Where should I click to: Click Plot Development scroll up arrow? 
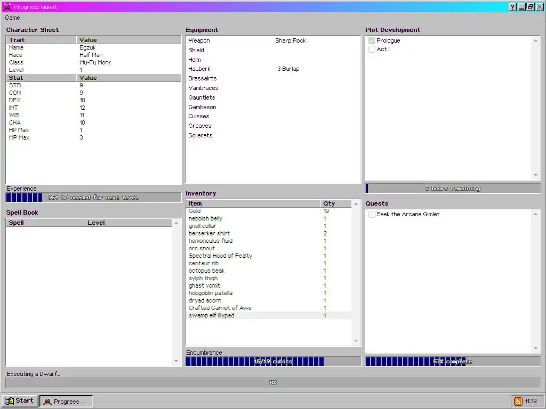(535, 40)
